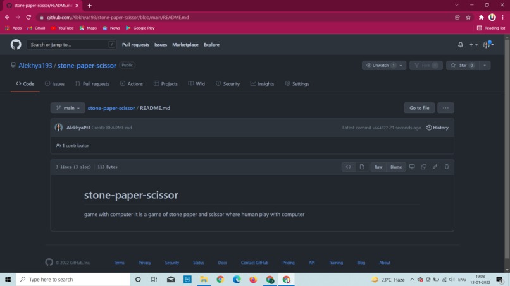Star the stone-paper-scissor repository
The height and width of the screenshot is (286, 510).
[x=462, y=65]
